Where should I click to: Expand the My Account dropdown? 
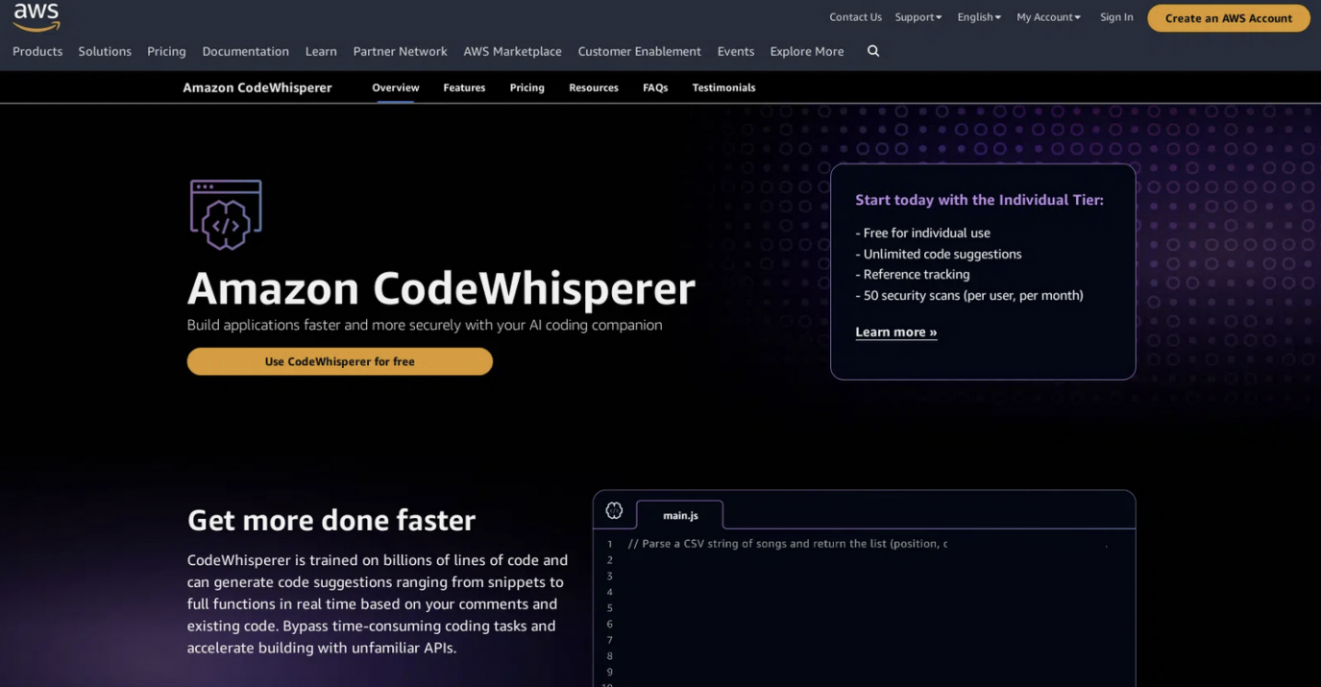coord(1048,17)
